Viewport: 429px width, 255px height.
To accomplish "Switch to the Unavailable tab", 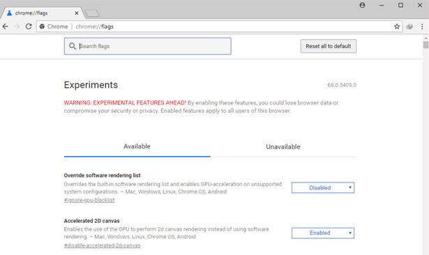I will (283, 147).
